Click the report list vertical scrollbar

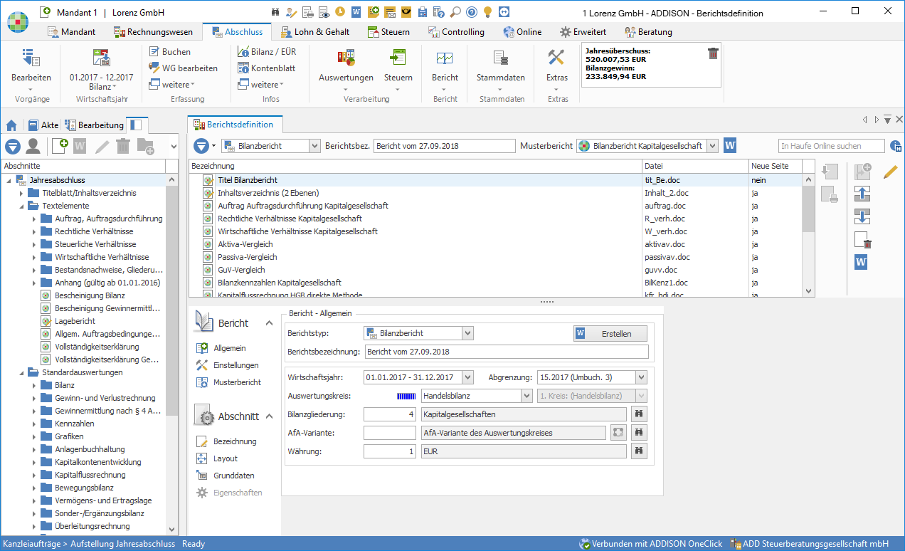pos(808,235)
